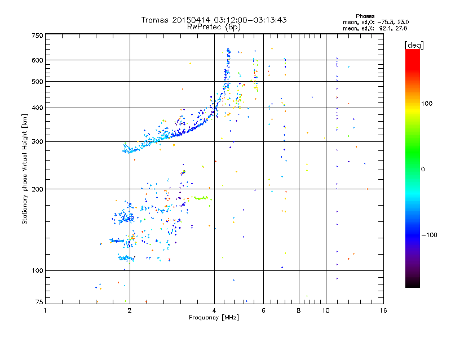Click the colorbar tick label '100'
The height and width of the screenshot is (338, 451).
[427, 104]
